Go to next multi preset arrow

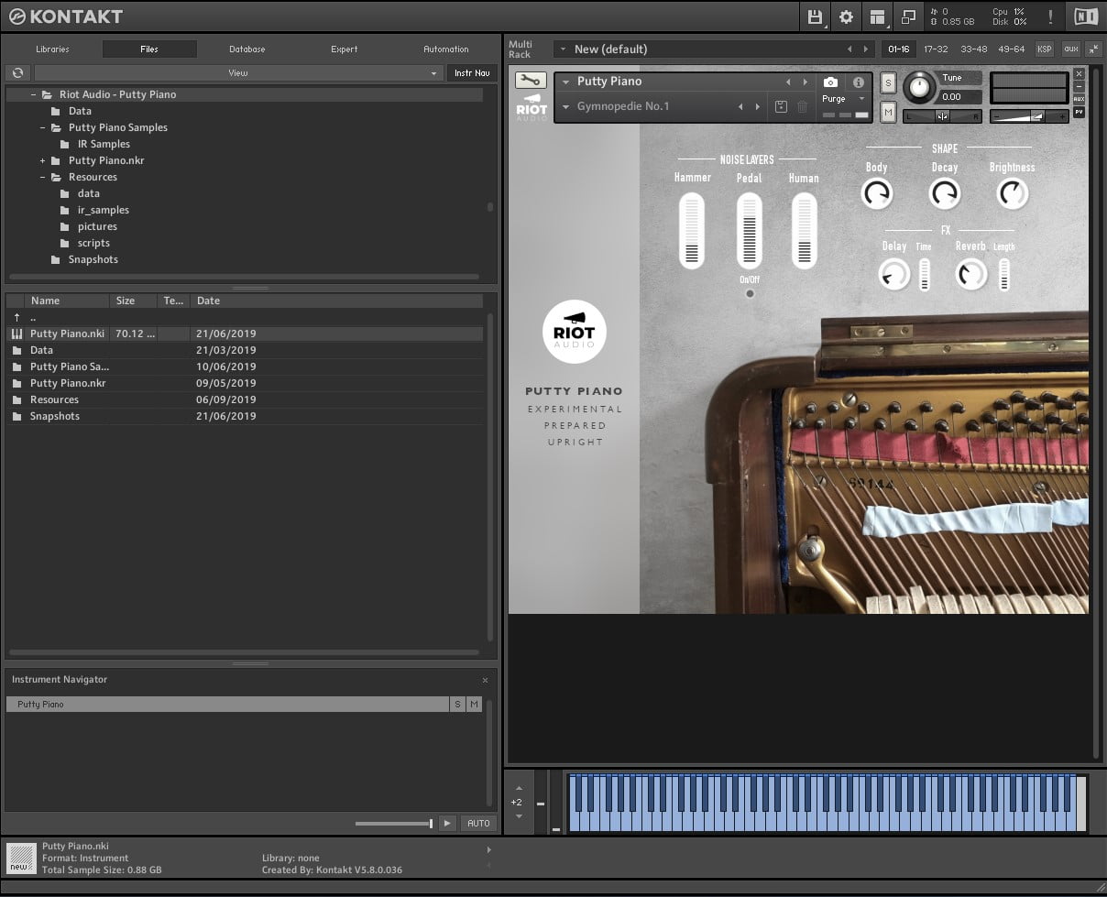tap(866, 49)
